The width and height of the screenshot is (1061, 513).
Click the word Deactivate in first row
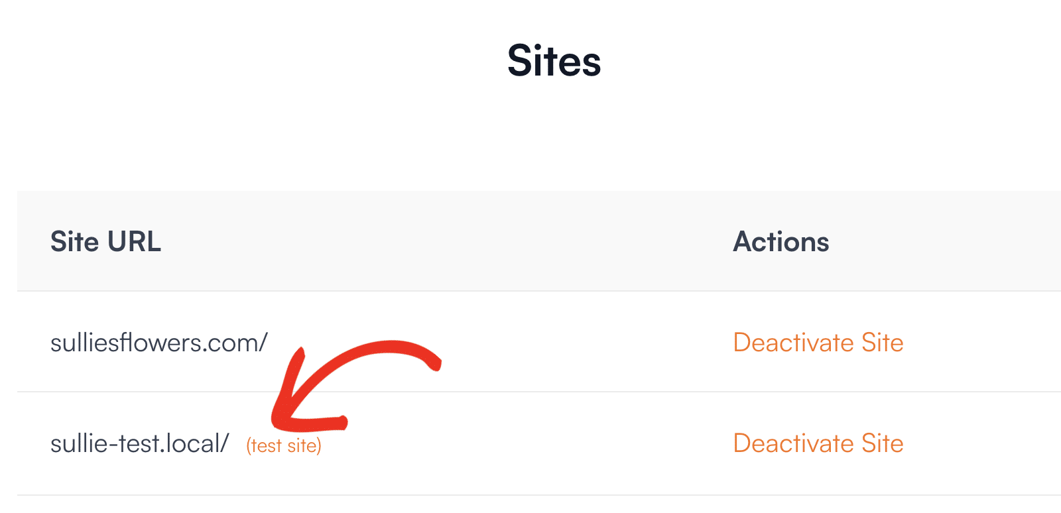(794, 343)
